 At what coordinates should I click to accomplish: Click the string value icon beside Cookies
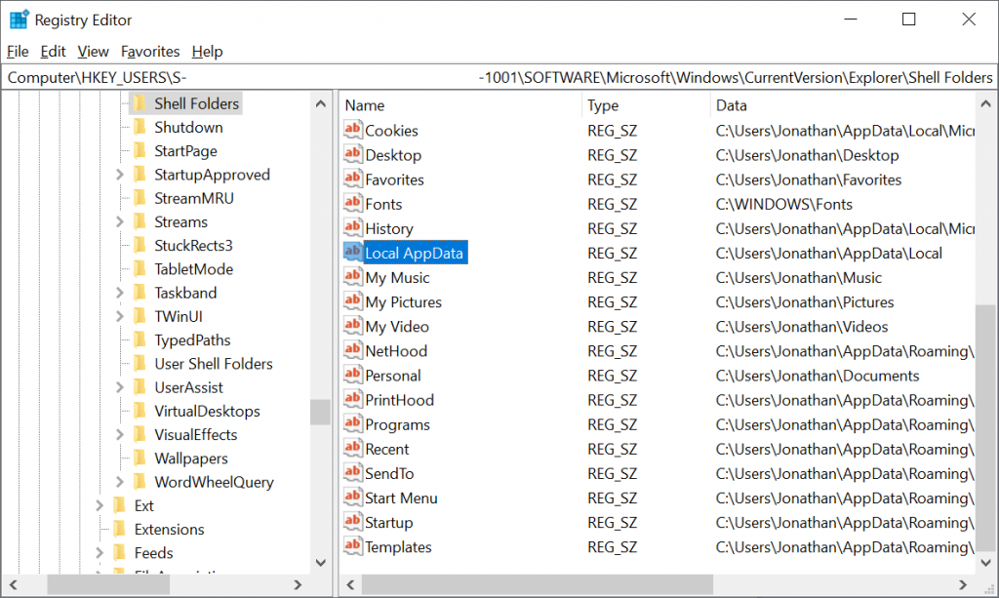[x=352, y=130]
